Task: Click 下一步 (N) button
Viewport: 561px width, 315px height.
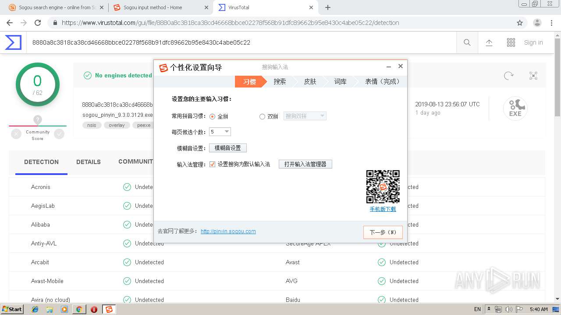Action: pos(383,232)
